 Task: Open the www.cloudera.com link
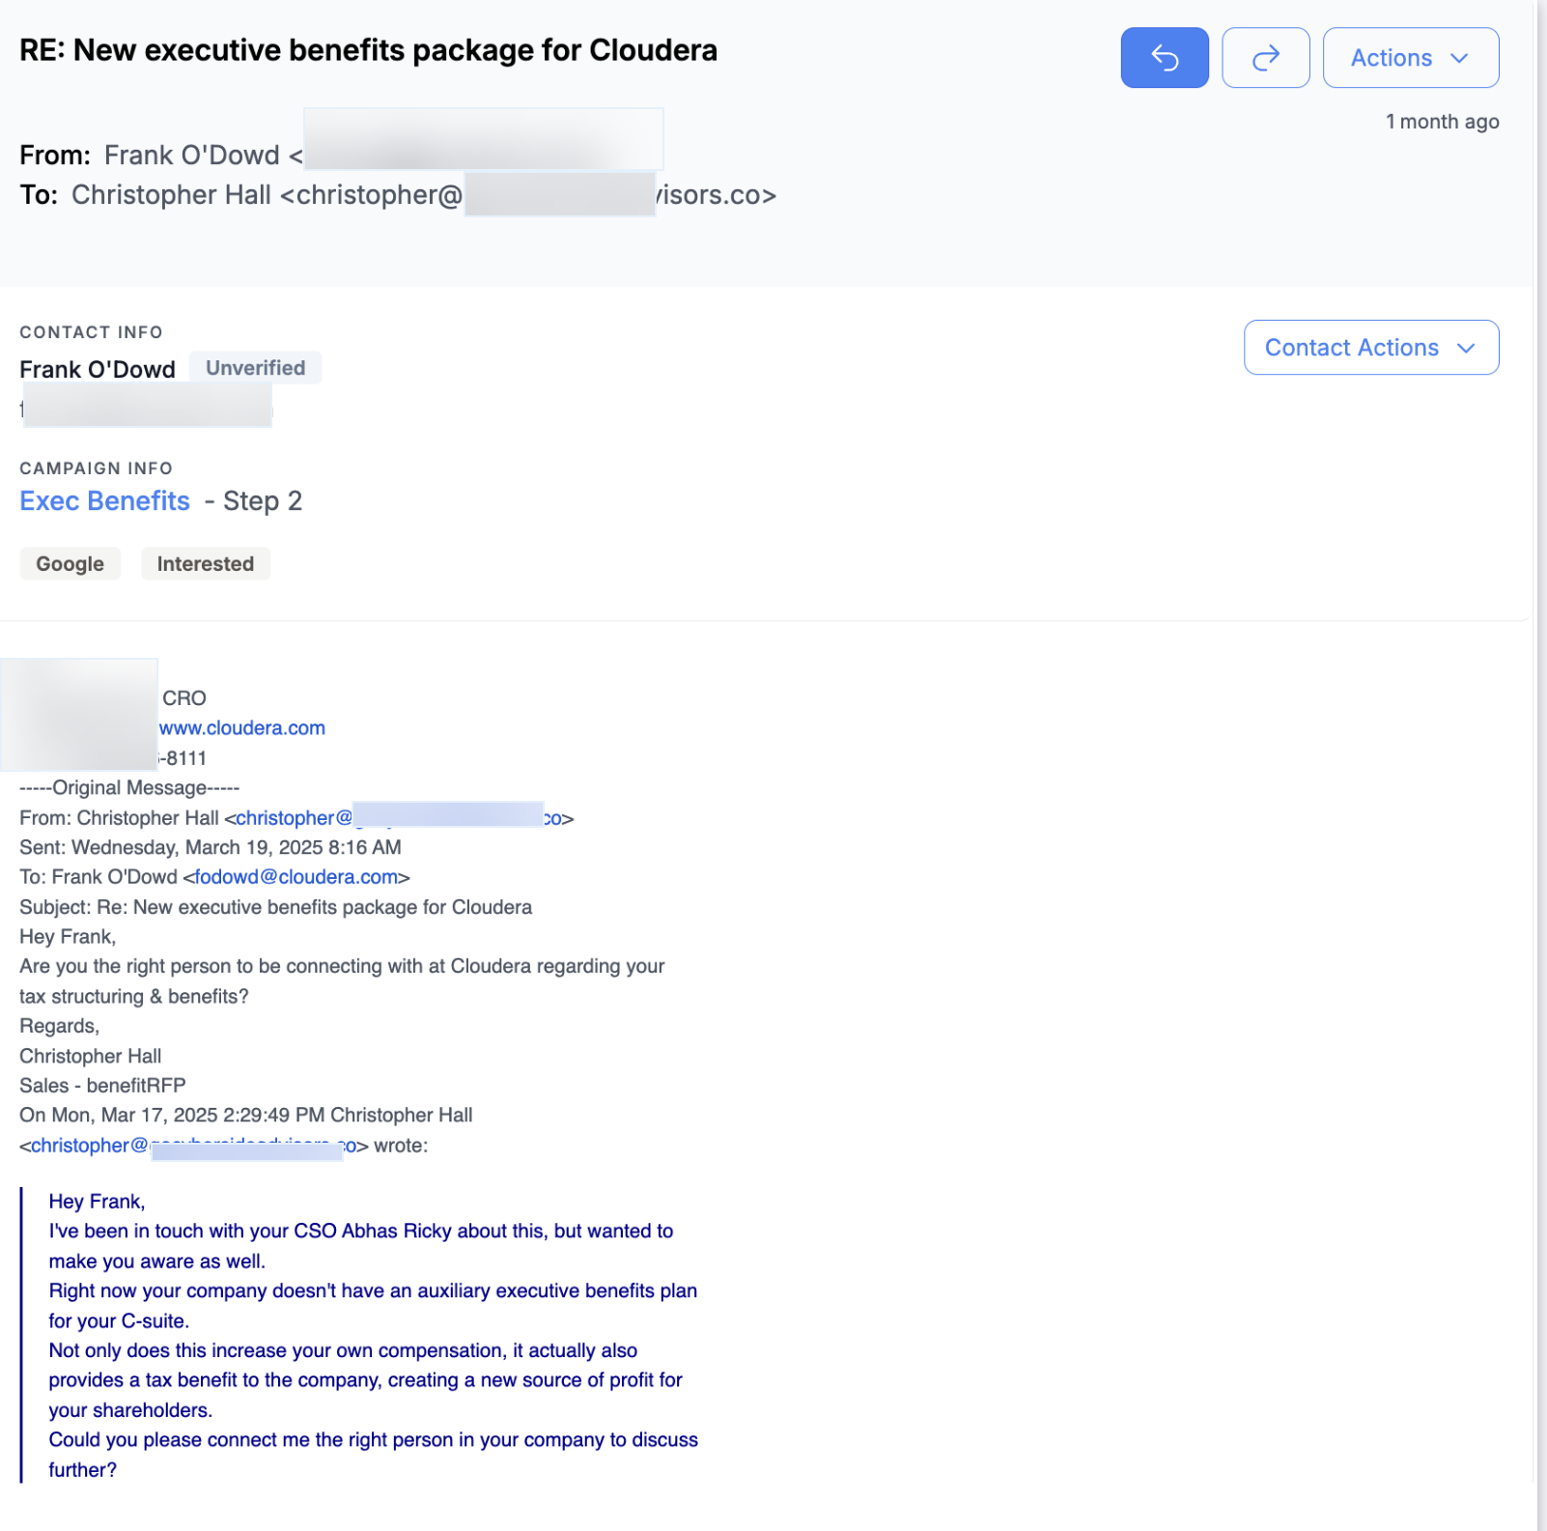click(x=242, y=728)
